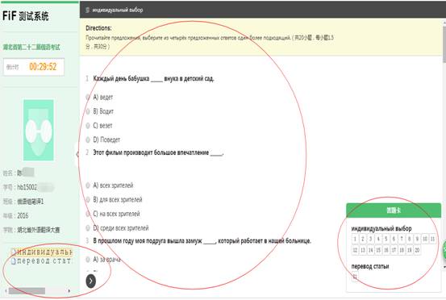Collapse the left sidebar with the chevron handle

point(77,154)
